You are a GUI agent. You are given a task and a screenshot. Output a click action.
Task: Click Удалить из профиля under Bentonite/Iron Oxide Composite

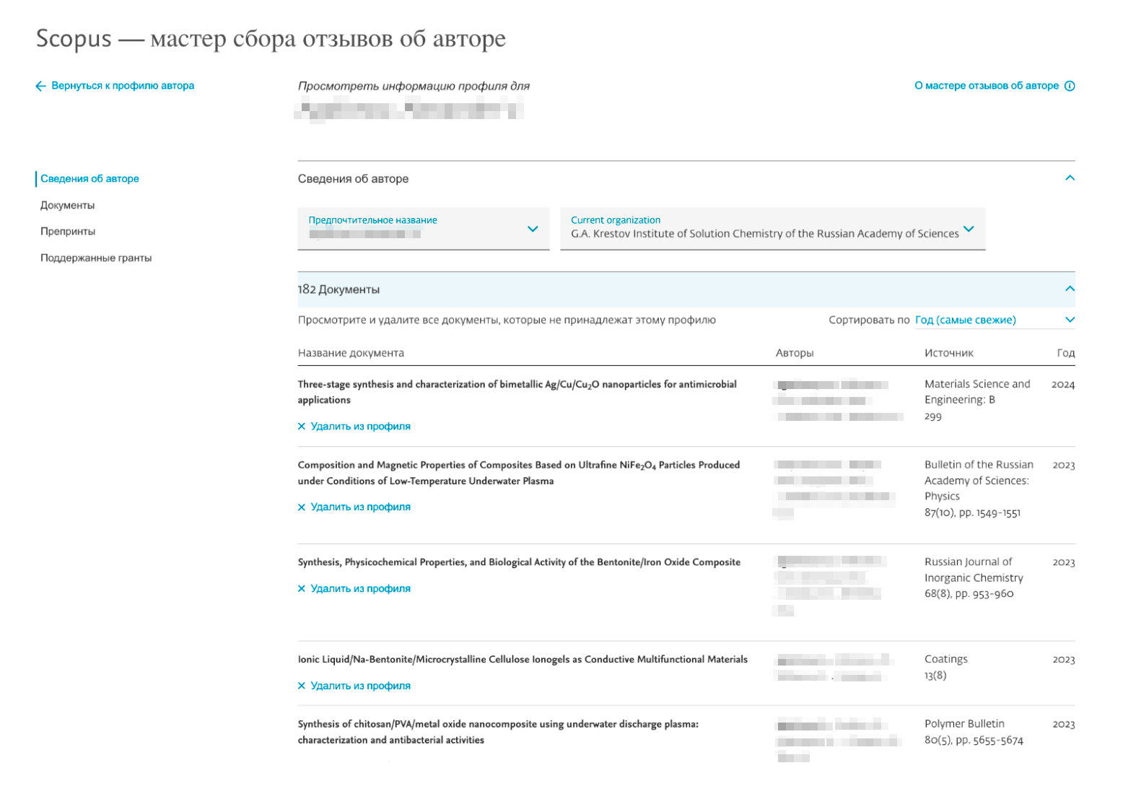[360, 589]
